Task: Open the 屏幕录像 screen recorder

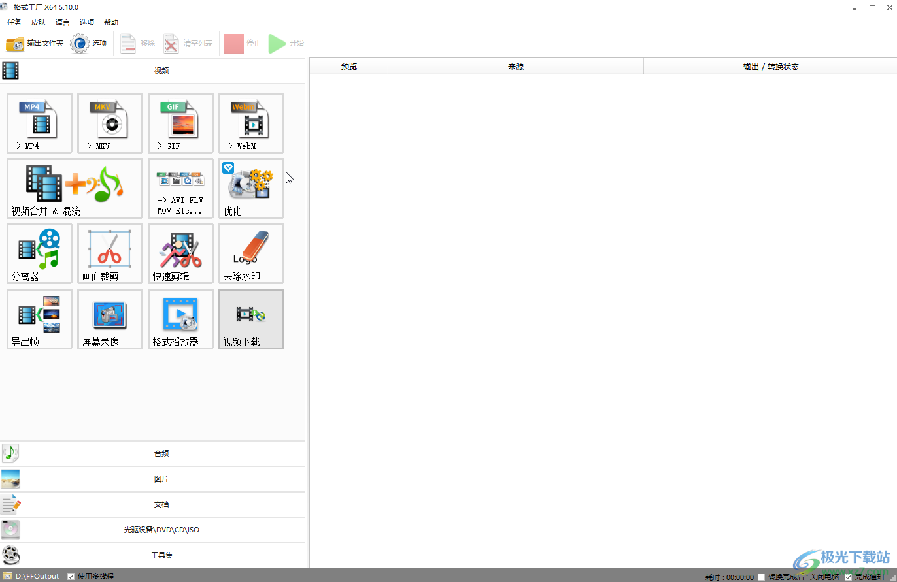Action: 110,319
